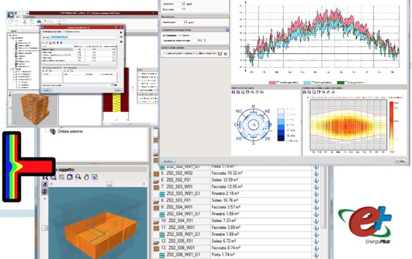Click the pink legend swatch for maximum daily temperature

tap(272, 82)
